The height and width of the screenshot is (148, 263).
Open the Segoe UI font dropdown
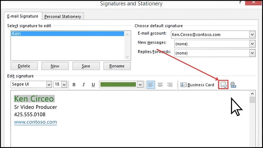coord(49,85)
